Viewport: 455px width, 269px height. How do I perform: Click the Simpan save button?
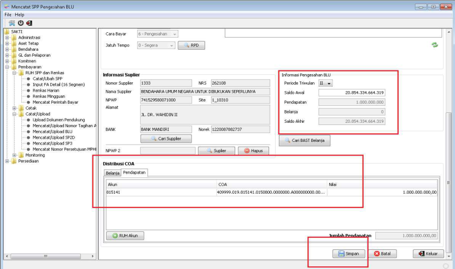(x=348, y=254)
